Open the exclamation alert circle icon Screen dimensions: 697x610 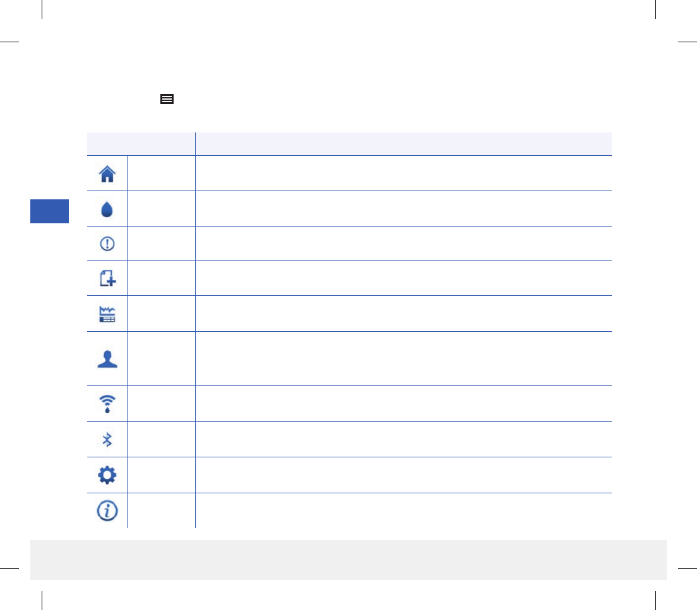click(x=107, y=244)
